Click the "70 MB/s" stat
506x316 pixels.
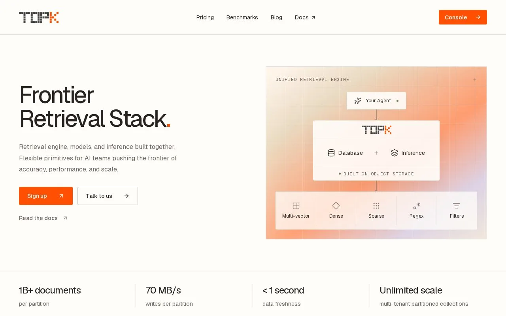click(x=163, y=290)
